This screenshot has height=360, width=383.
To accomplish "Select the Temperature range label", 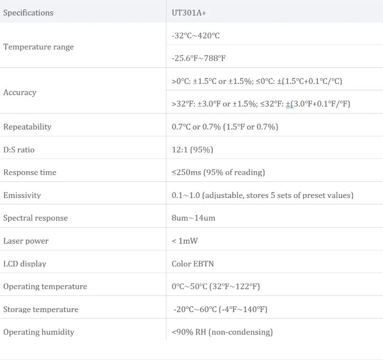I will (x=38, y=47).
